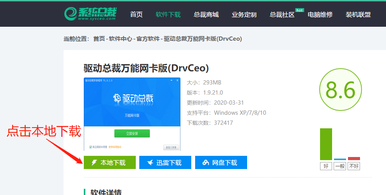The image size is (386, 195).
Task: Open 装机联盟 in the navigation bar
Action: click(358, 14)
